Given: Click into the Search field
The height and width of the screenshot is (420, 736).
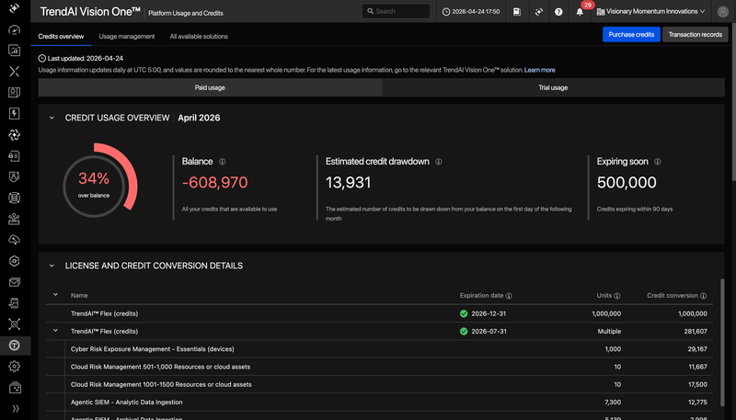Looking at the screenshot, I should (396, 11).
